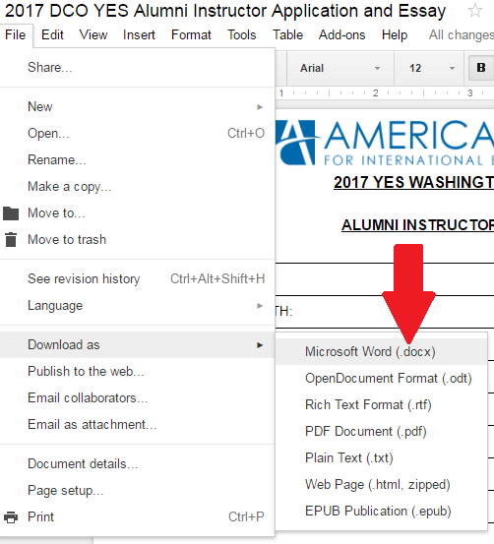Choose Share... from the File menu
The width and height of the screenshot is (494, 544).
[x=138, y=67]
